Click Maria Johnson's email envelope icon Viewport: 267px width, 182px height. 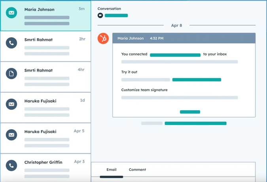11,13
